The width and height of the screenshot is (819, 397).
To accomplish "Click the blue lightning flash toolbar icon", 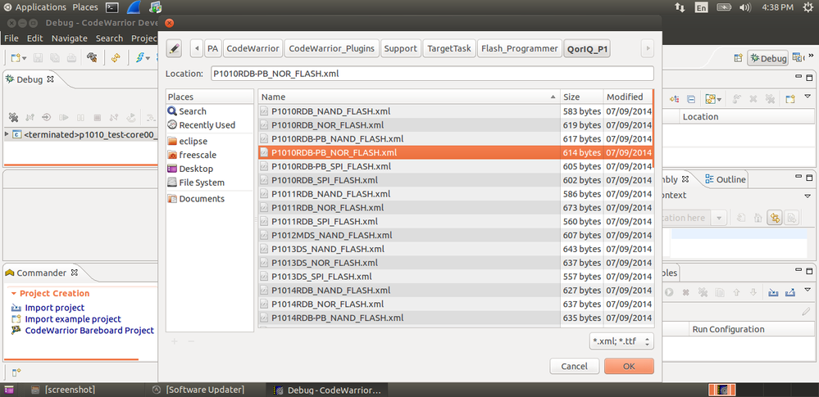I will [x=140, y=58].
